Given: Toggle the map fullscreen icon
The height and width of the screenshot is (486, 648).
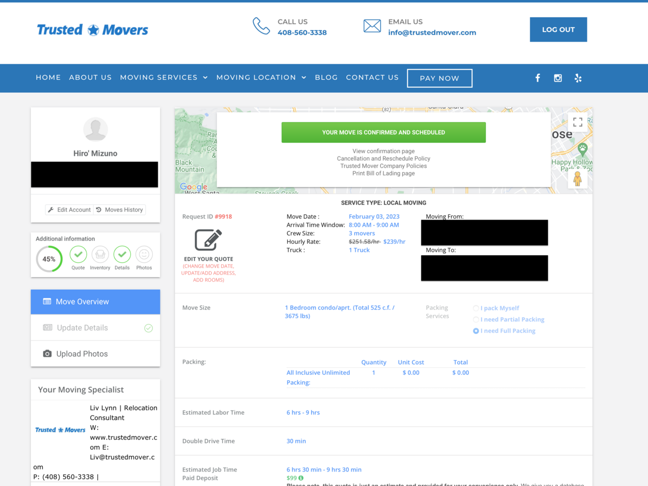Looking at the screenshot, I should [578, 122].
